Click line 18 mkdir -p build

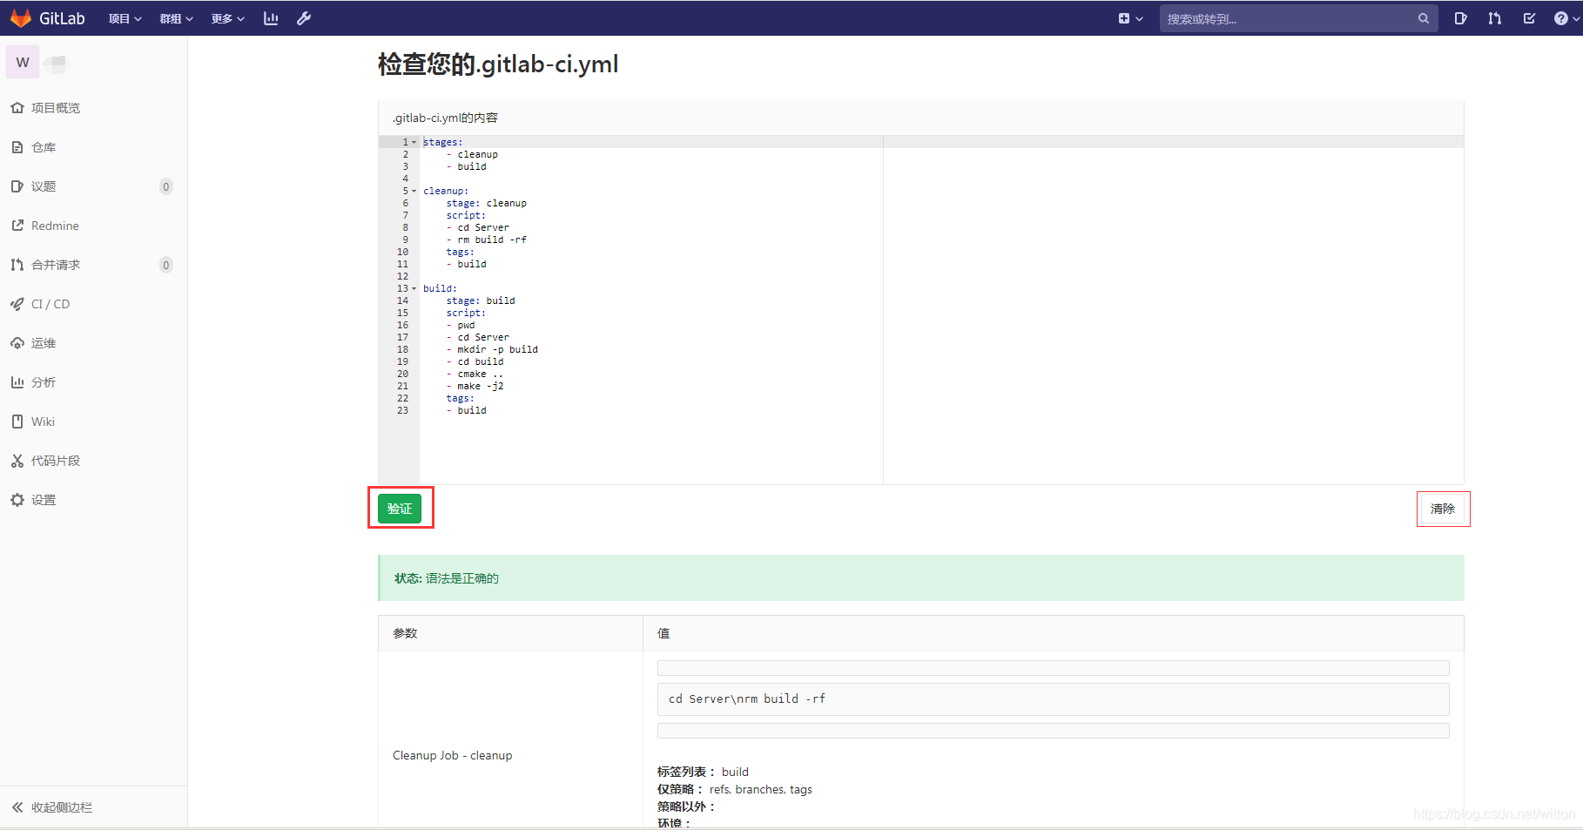492,349
